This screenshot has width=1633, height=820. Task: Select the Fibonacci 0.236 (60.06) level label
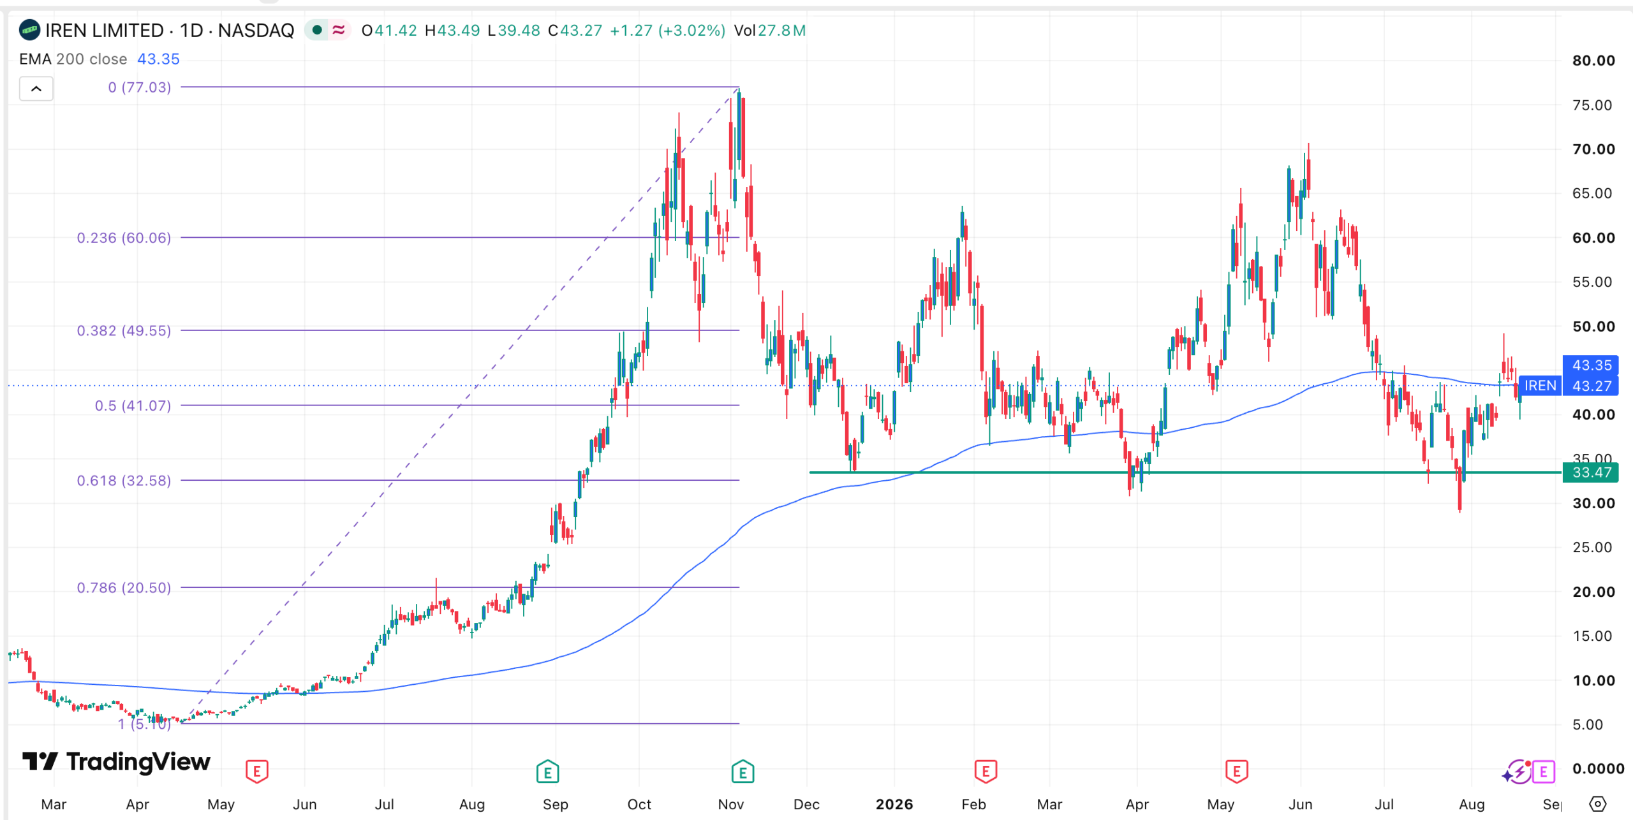tap(124, 238)
